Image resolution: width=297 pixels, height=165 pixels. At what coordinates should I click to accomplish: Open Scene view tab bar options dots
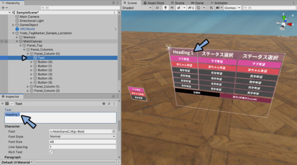tap(294, 3)
